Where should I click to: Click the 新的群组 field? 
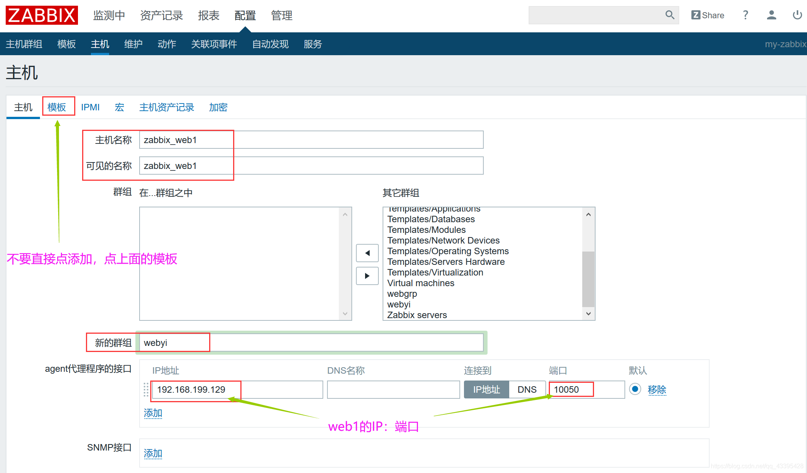311,343
